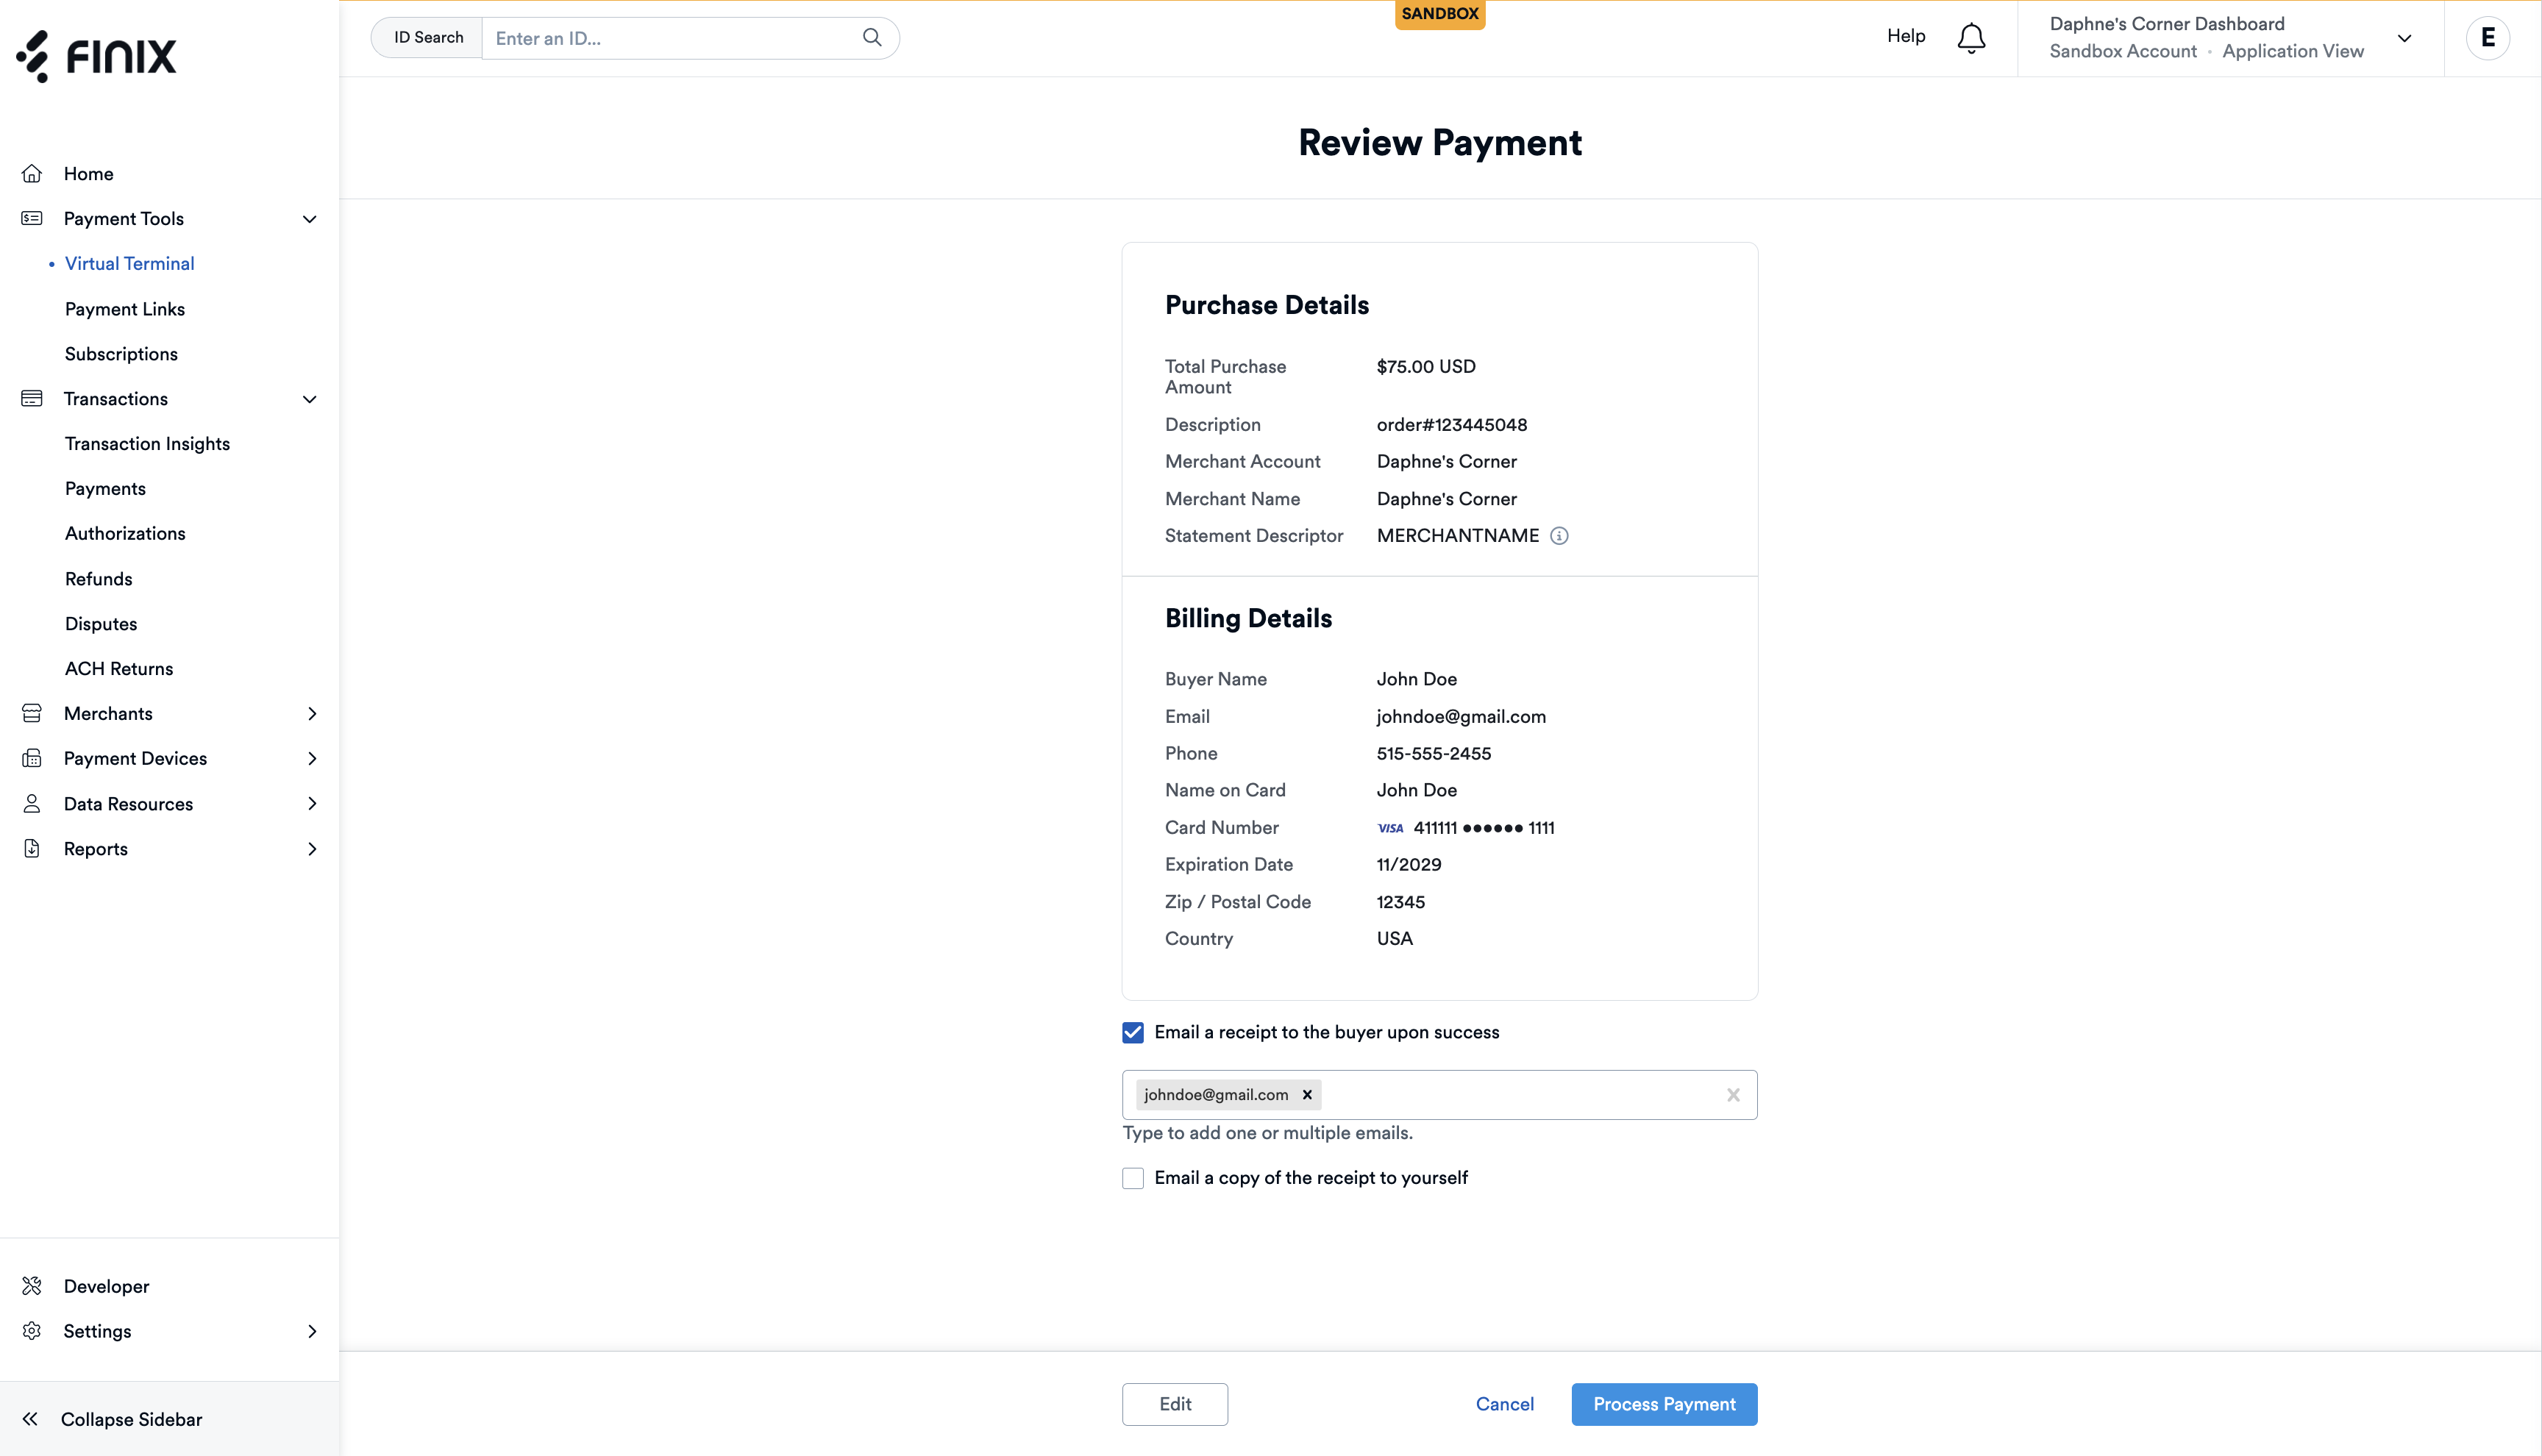Open the dashboard account switcher dropdown
The image size is (2542, 1456).
[2404, 38]
